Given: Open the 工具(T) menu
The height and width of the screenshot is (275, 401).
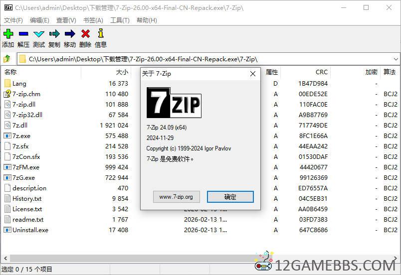Looking at the screenshot, I should click(120, 20).
